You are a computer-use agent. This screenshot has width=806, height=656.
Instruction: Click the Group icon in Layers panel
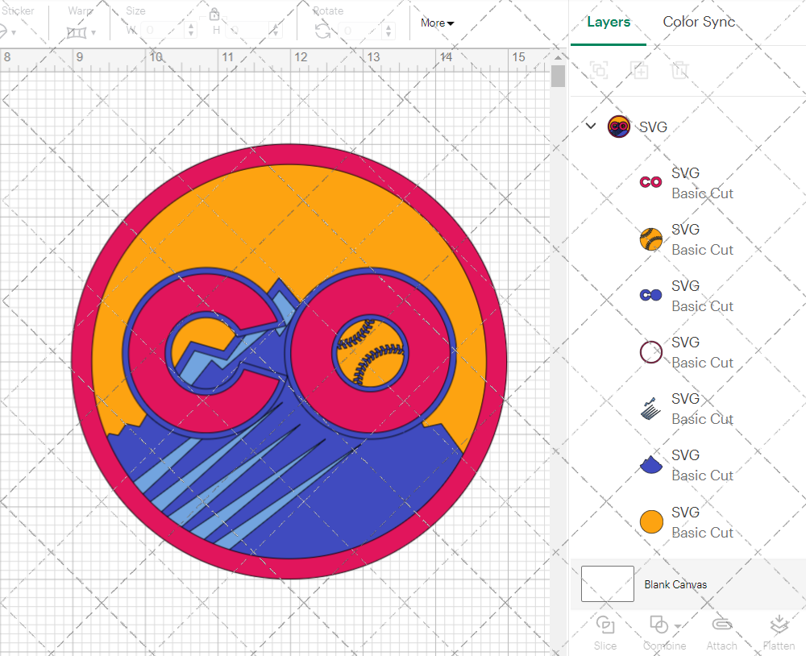(599, 70)
